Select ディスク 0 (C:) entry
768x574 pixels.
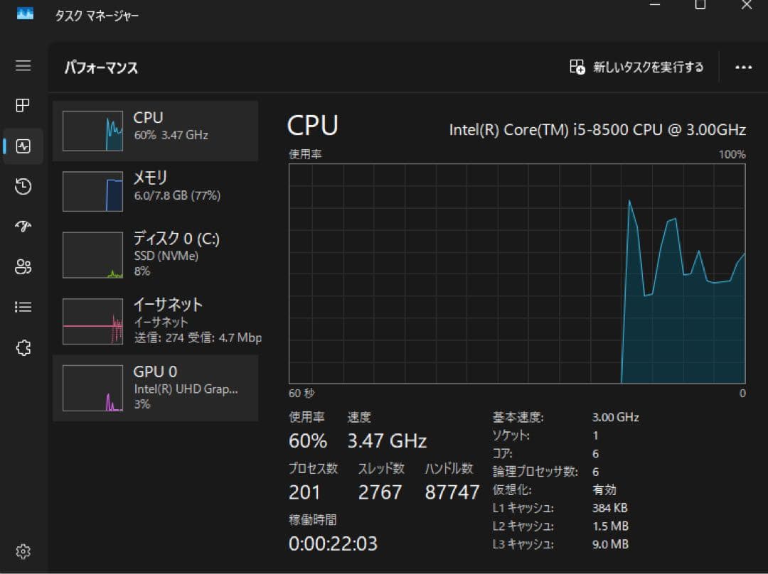coord(156,254)
